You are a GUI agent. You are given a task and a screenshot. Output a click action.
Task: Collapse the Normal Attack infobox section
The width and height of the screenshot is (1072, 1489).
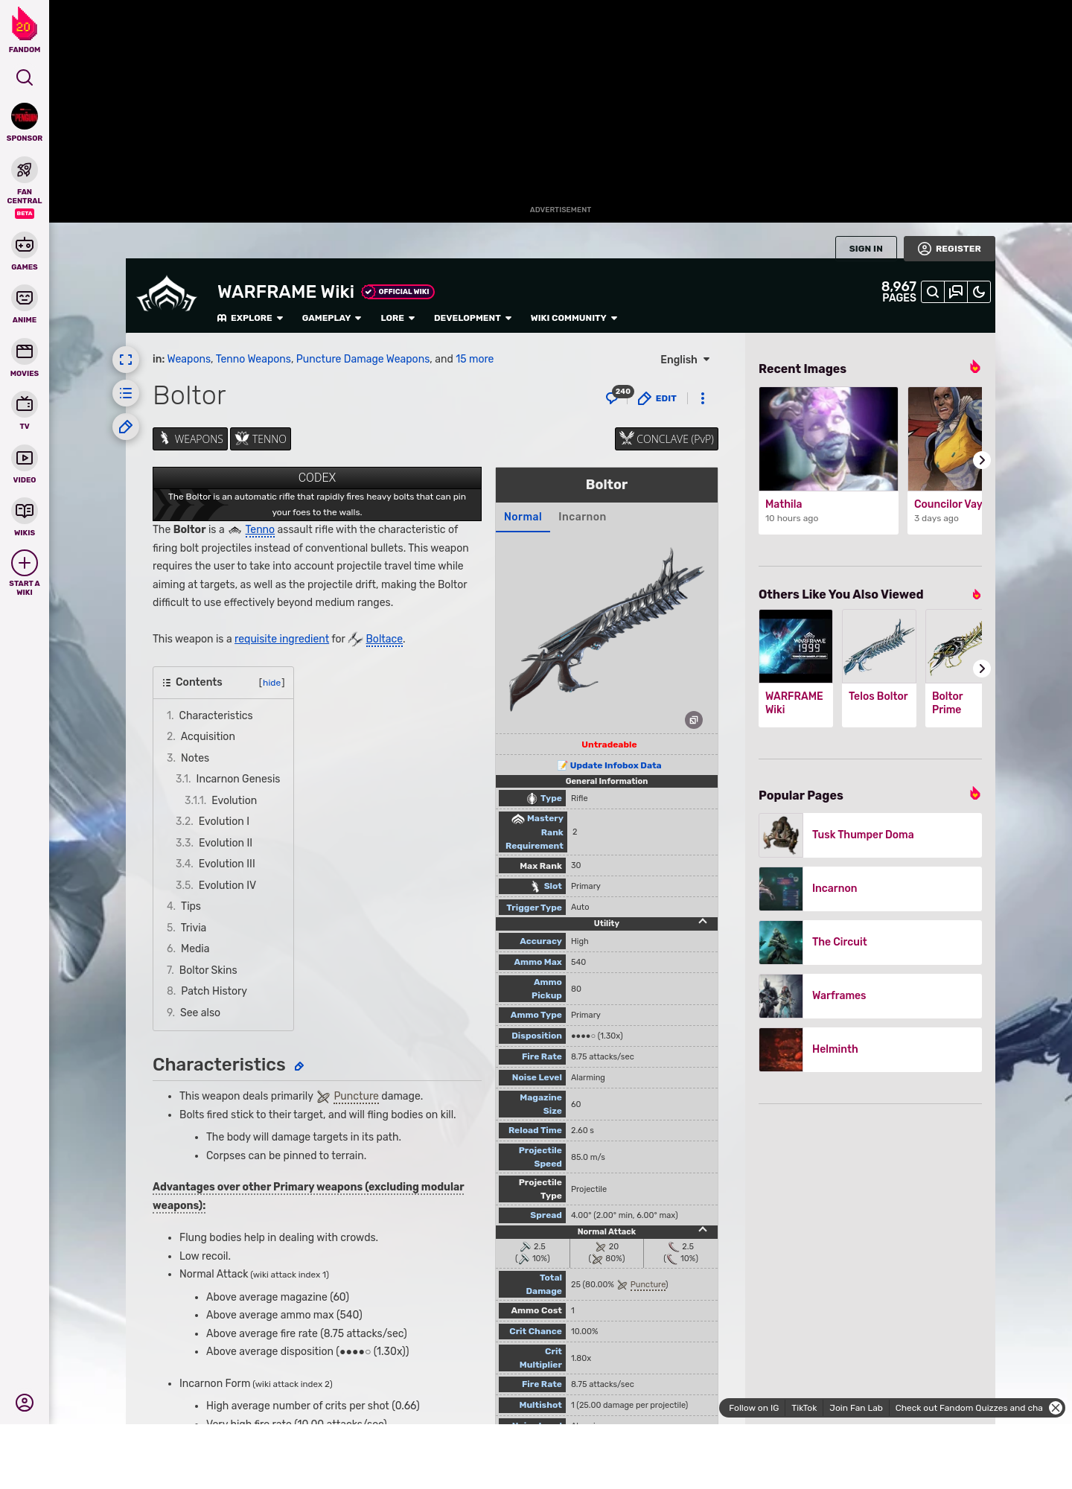703,1230
